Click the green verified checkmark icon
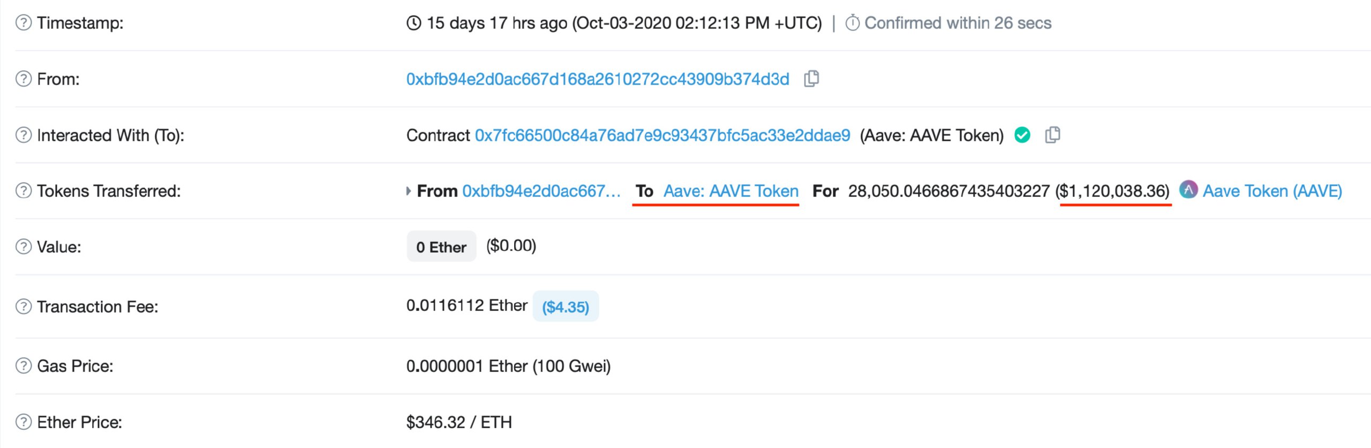The height and width of the screenshot is (448, 1371). [1022, 135]
